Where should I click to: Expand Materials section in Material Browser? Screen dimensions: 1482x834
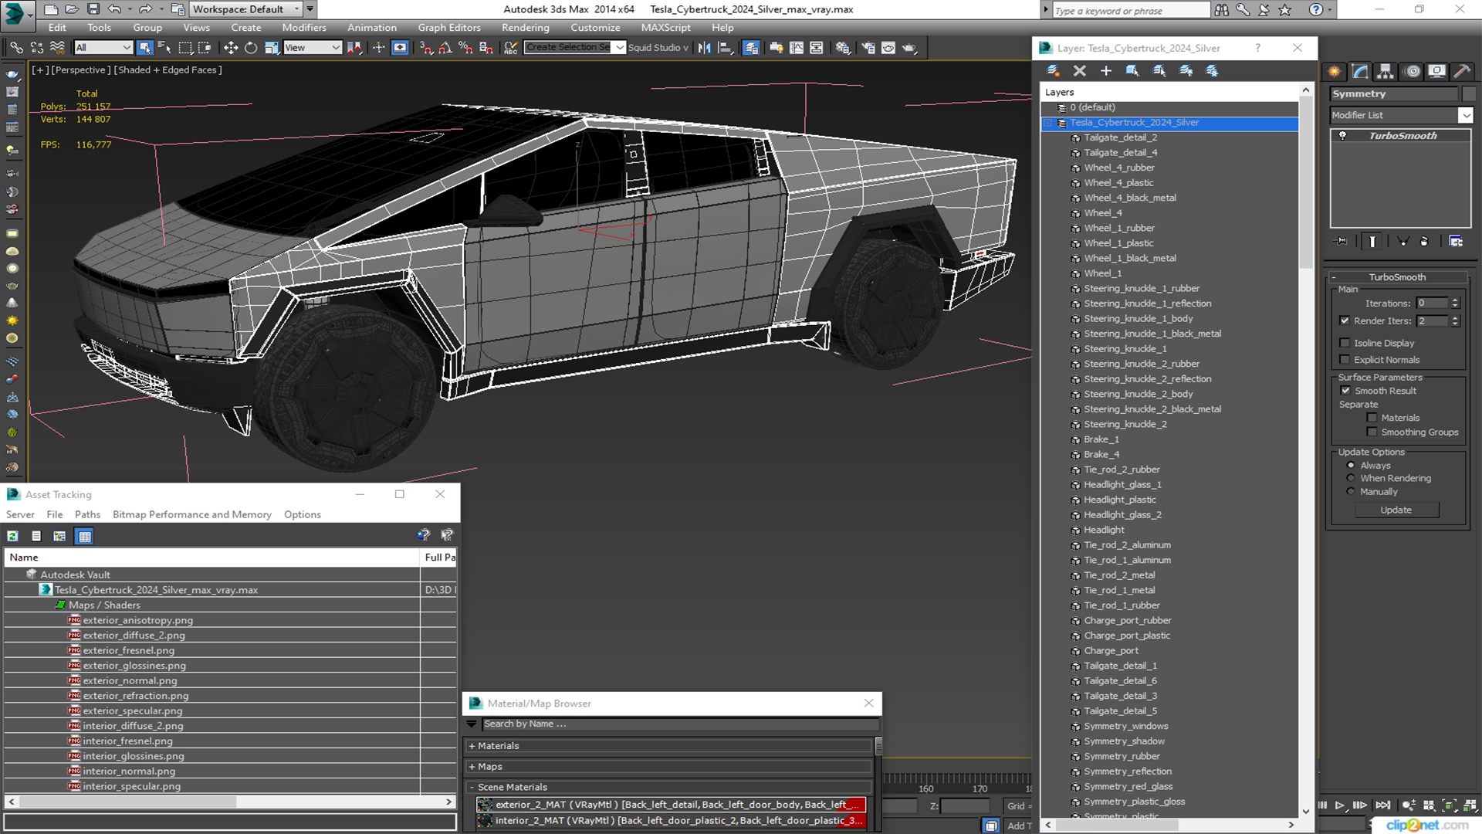472,746
